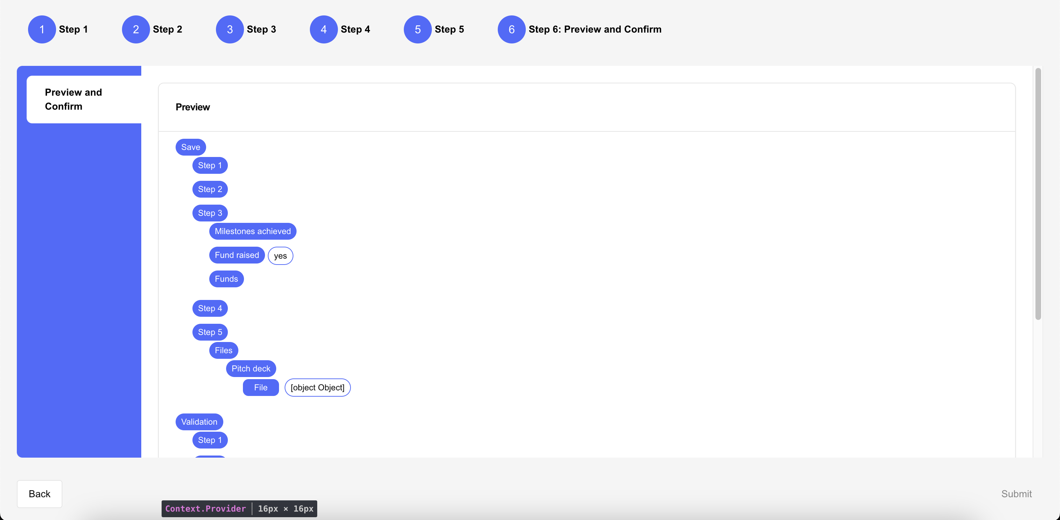Click Step 6: Preview and Confirm label

point(594,29)
